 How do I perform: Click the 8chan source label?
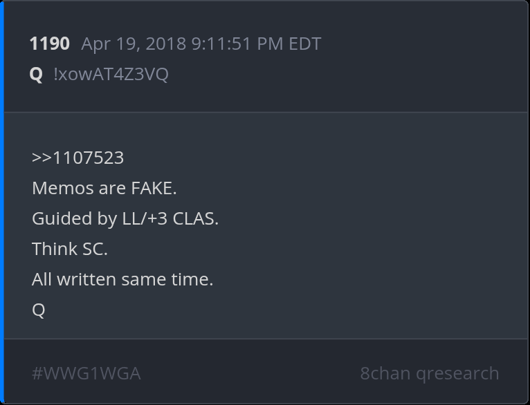pos(385,373)
